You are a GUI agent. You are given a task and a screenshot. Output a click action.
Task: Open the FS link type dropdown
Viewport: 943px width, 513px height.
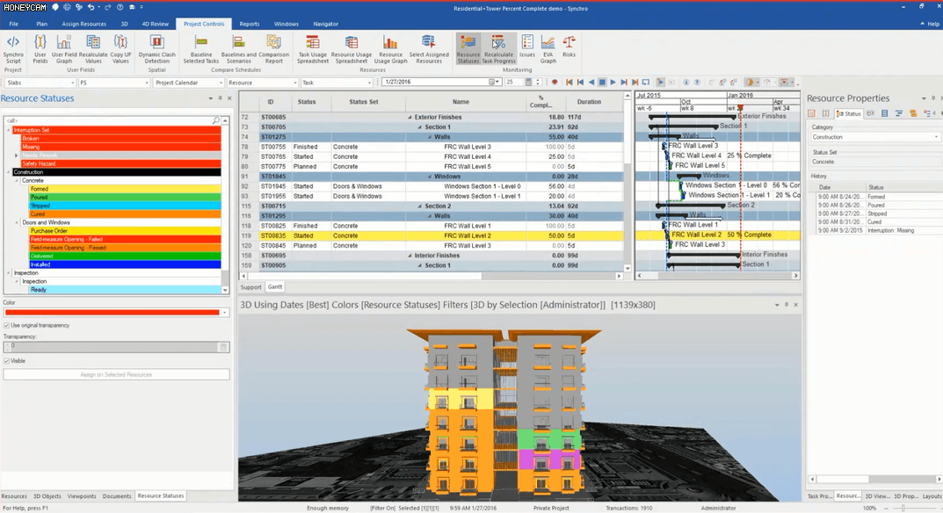(113, 83)
